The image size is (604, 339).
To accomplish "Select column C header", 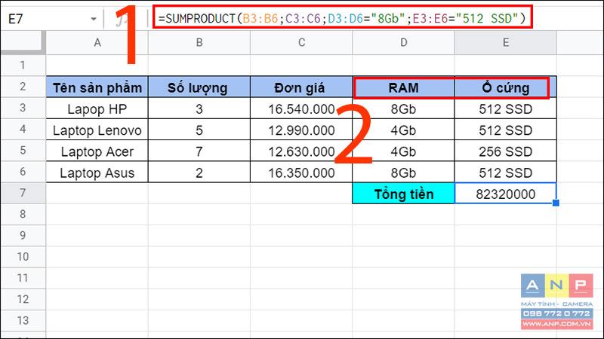I will click(x=301, y=43).
